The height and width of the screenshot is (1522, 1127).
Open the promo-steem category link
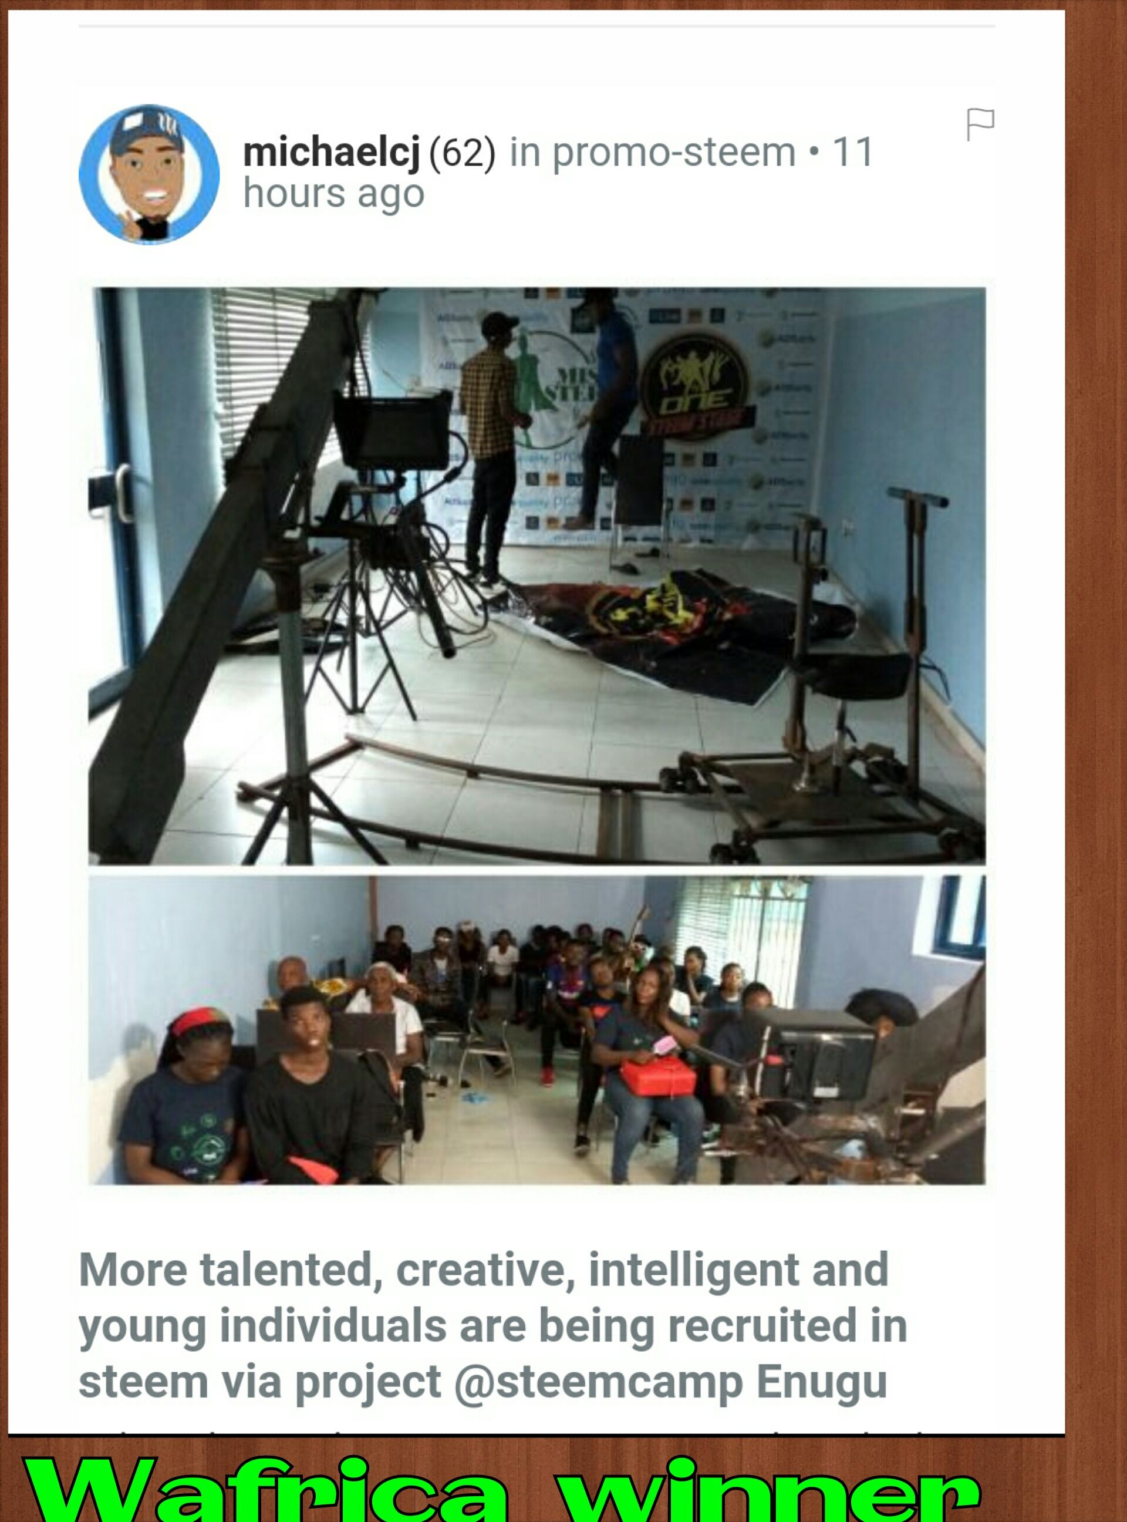[x=674, y=153]
